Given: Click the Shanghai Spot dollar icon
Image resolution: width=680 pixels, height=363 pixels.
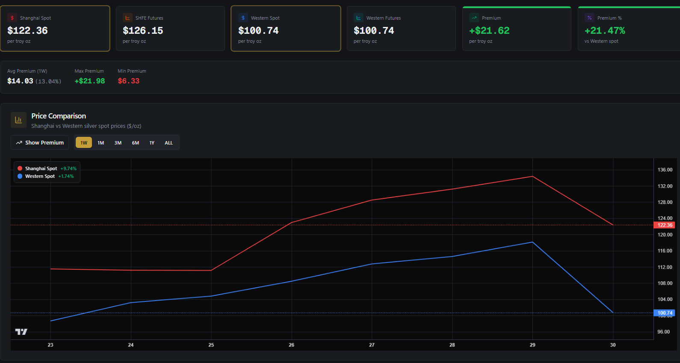Looking at the screenshot, I should tap(12, 18).
